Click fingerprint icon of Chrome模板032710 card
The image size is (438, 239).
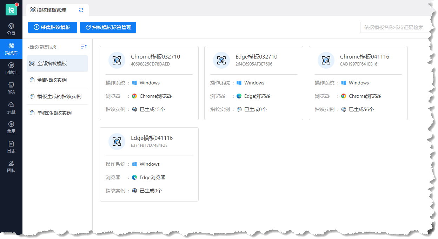[117, 60]
